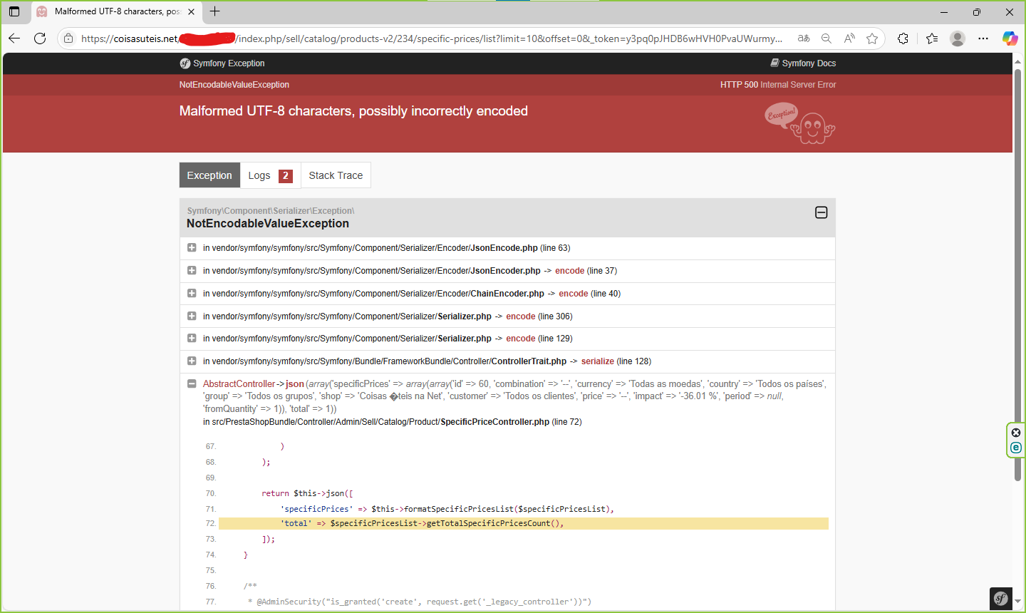Click code line 70 'return $this->json(['
Viewport: 1026px width, 613px height.
pyautogui.click(x=307, y=493)
